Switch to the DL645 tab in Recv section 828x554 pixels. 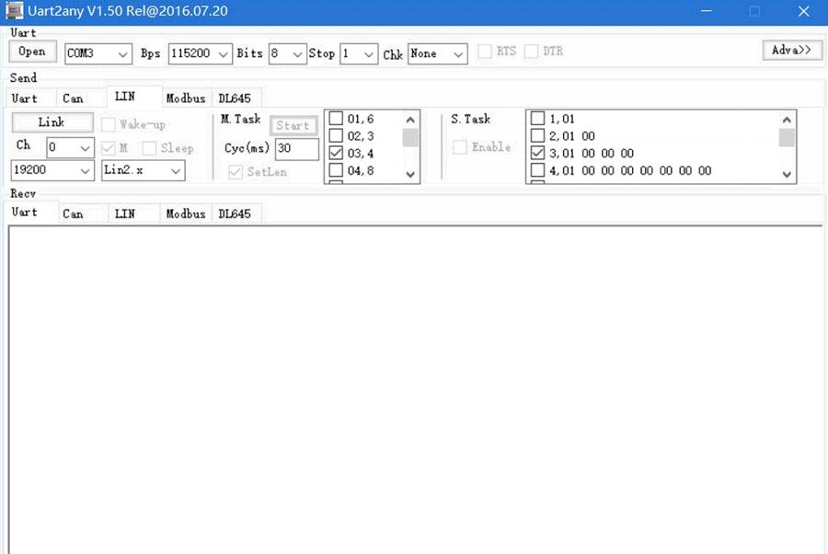tap(236, 213)
